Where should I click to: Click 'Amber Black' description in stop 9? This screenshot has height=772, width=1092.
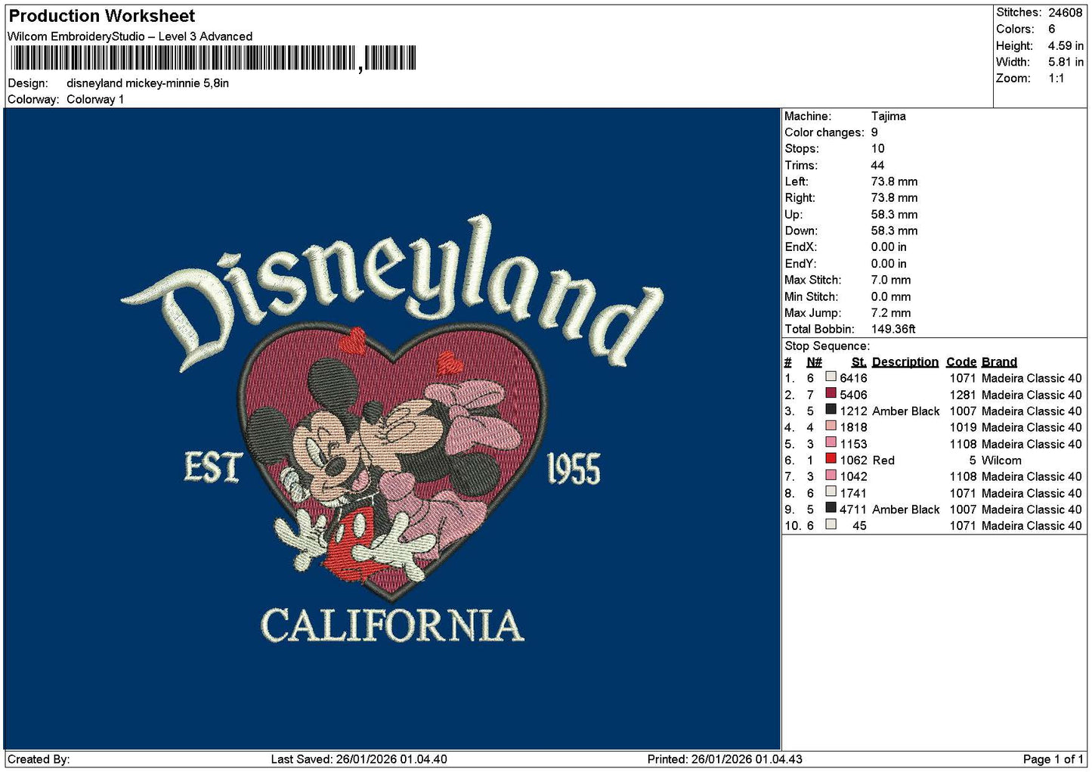pyautogui.click(x=905, y=510)
